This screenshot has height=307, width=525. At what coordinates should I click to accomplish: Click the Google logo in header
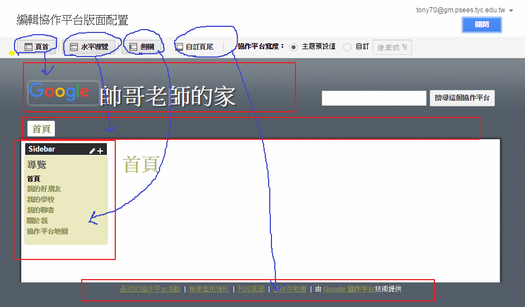click(x=59, y=92)
